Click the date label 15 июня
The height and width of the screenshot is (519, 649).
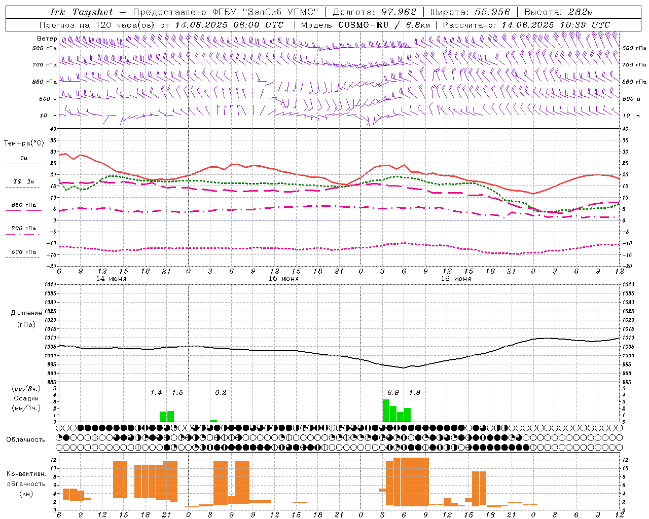tap(283, 279)
